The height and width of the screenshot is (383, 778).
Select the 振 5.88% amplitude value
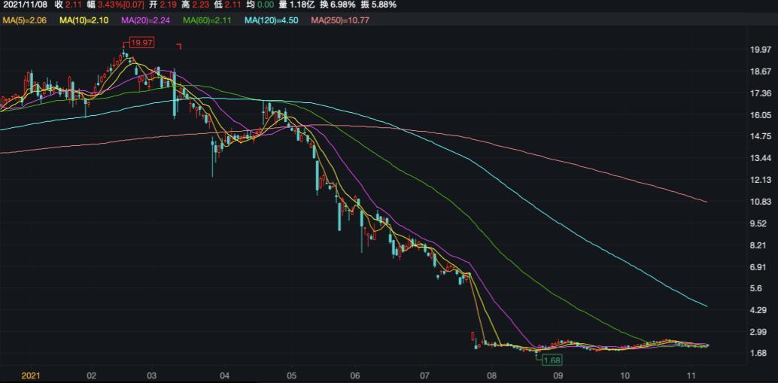point(381,5)
